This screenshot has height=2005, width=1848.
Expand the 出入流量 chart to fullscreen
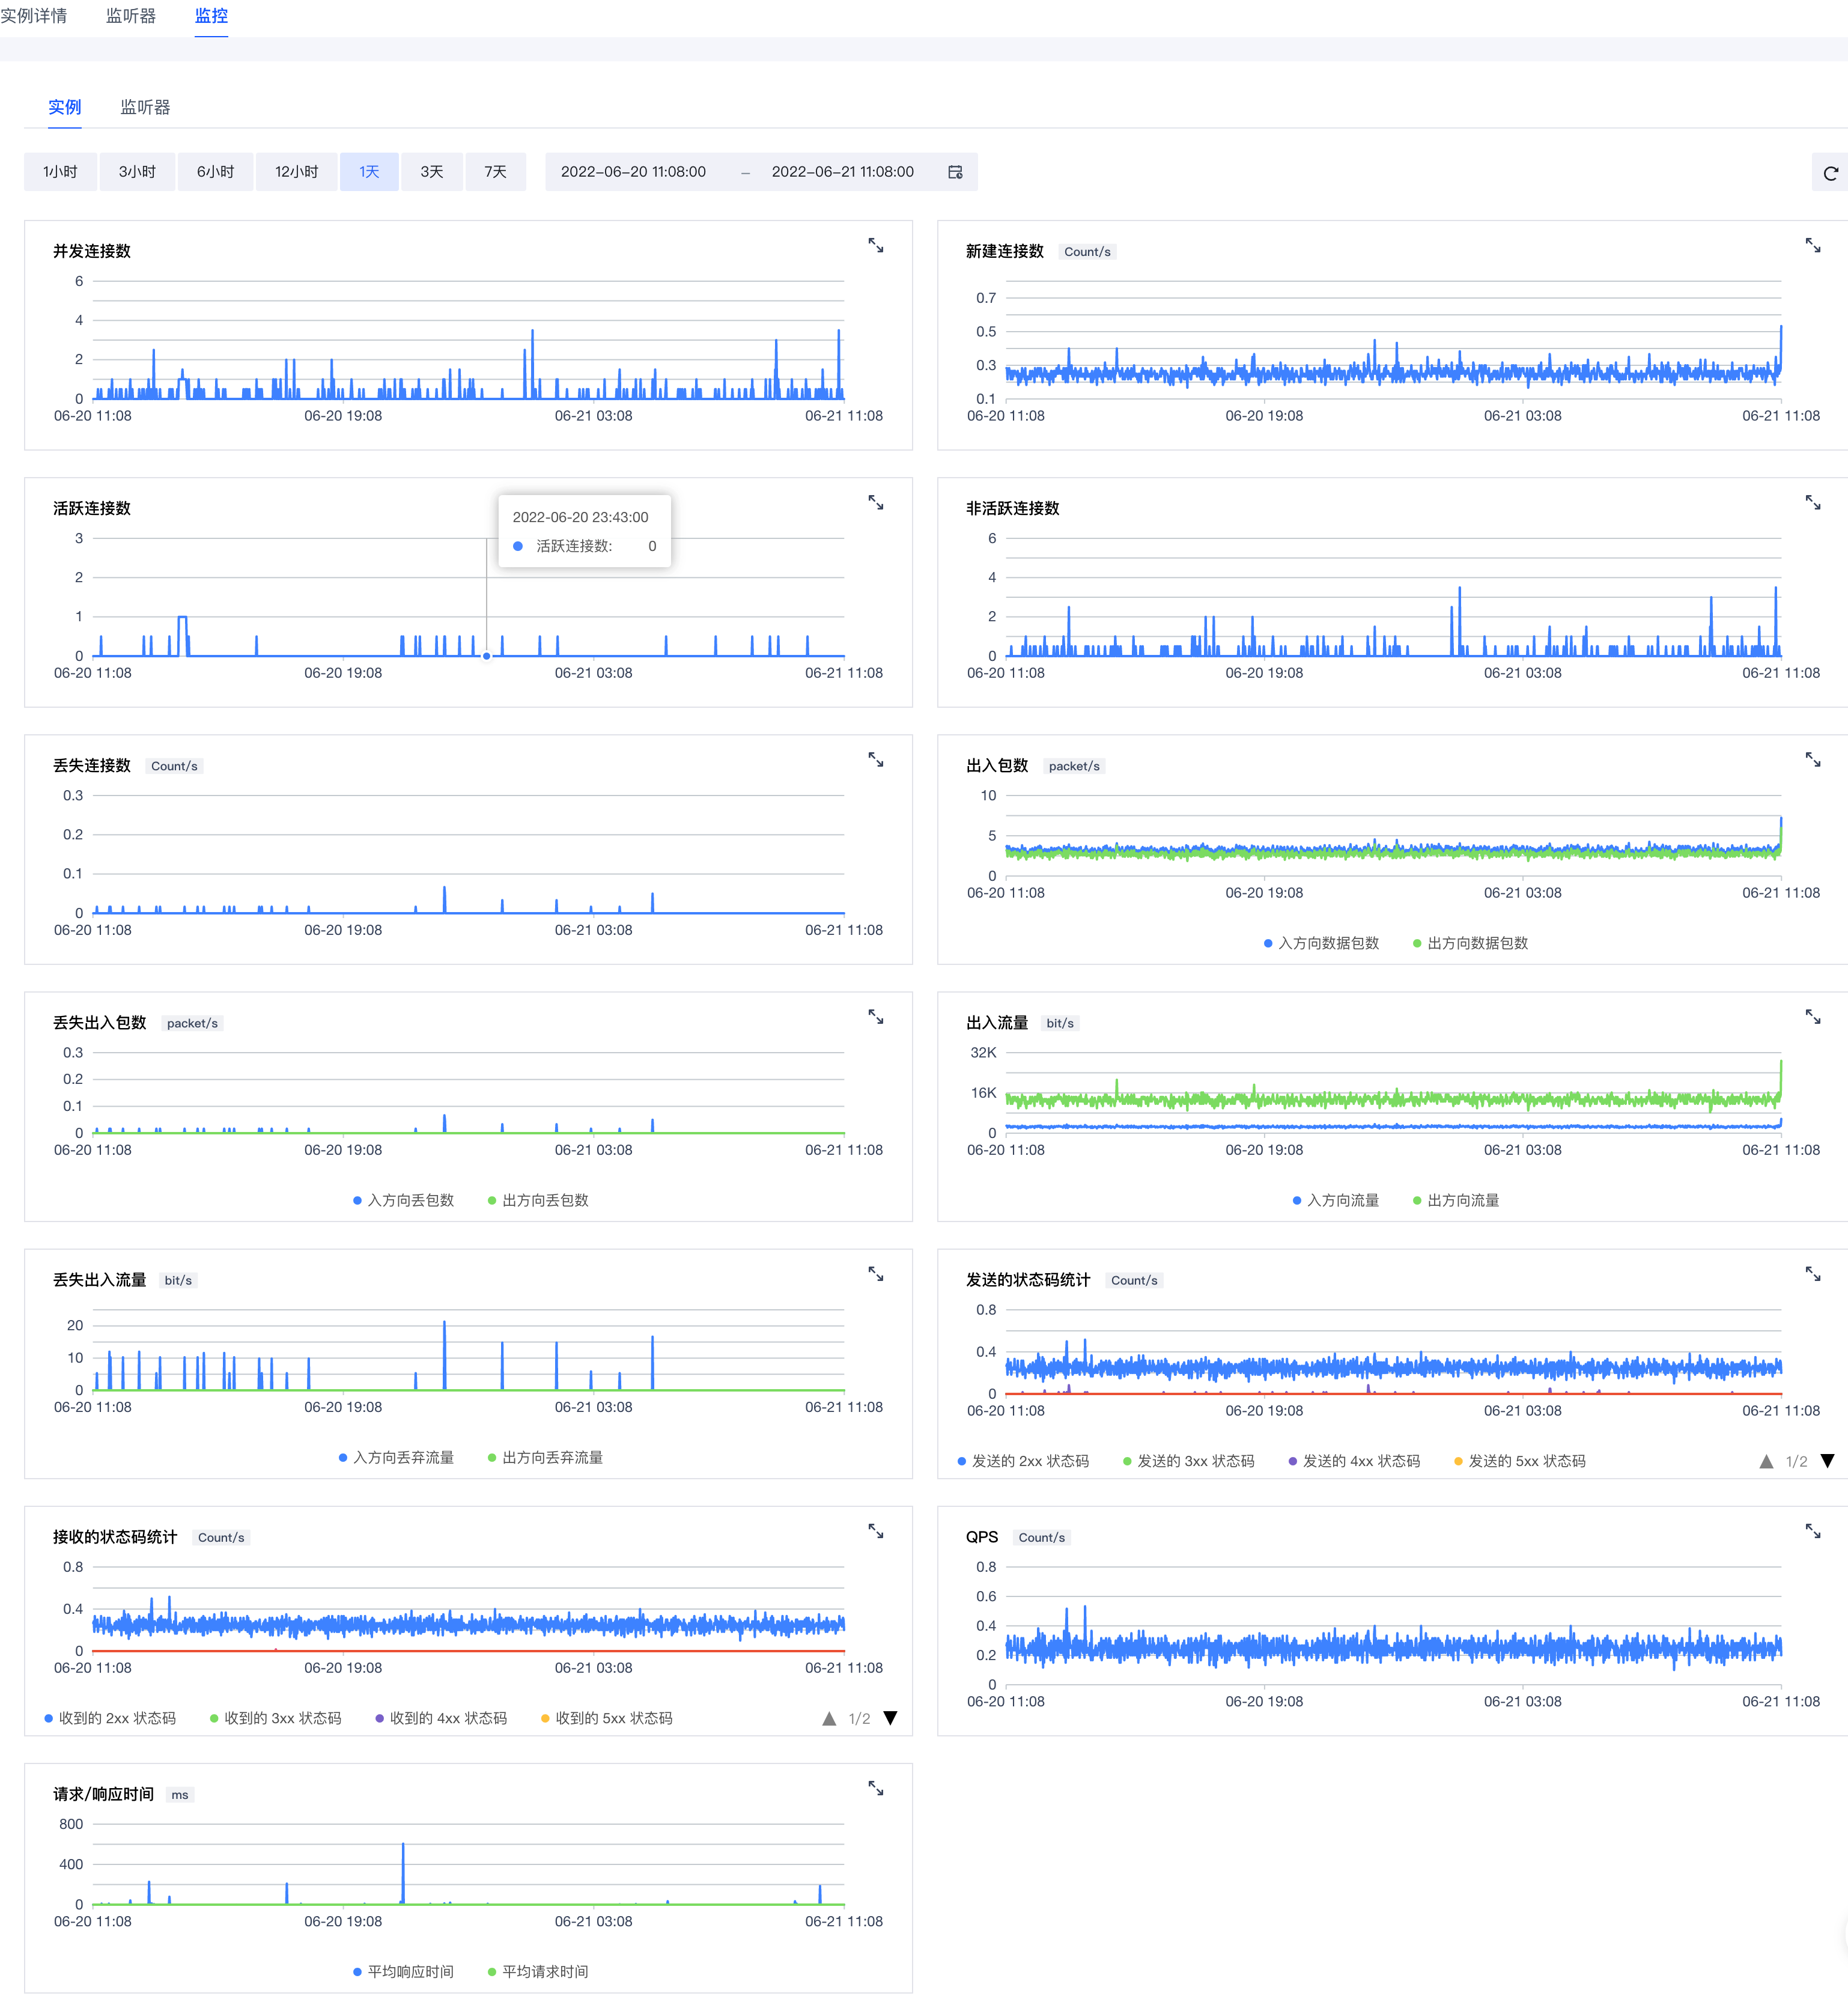tap(1812, 1017)
